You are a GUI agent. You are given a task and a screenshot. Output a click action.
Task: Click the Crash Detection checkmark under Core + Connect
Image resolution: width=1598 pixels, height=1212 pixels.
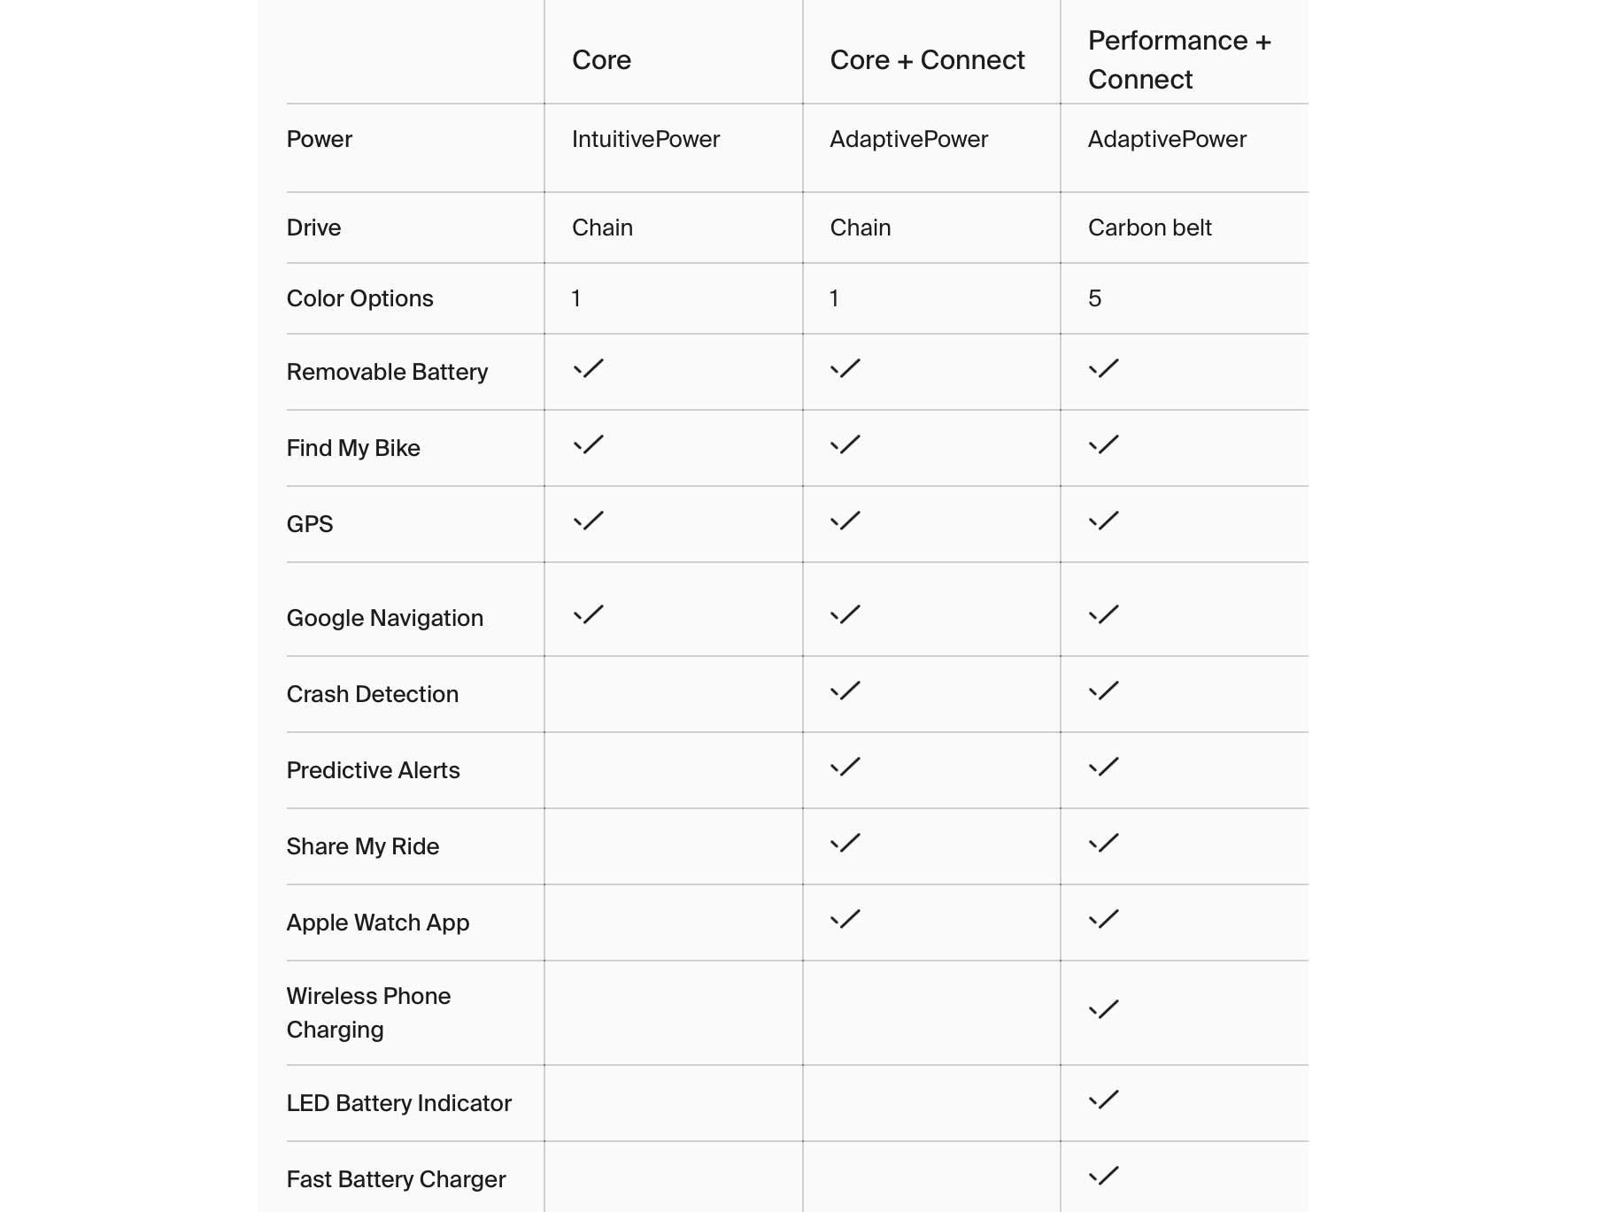point(845,691)
